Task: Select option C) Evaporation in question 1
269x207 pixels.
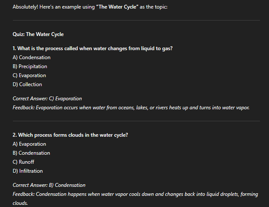Action: [x=29, y=75]
